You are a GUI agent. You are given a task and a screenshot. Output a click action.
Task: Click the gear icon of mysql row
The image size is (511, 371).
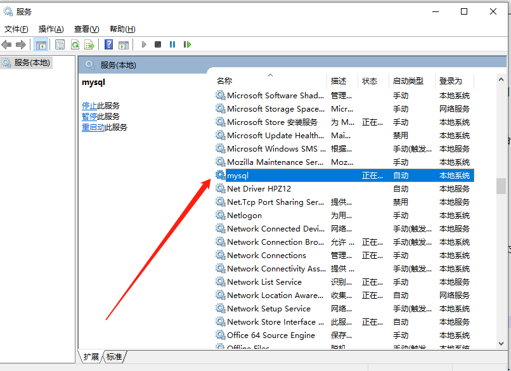220,175
